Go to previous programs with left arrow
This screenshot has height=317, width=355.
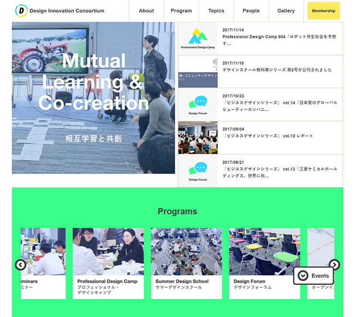[x=21, y=265]
